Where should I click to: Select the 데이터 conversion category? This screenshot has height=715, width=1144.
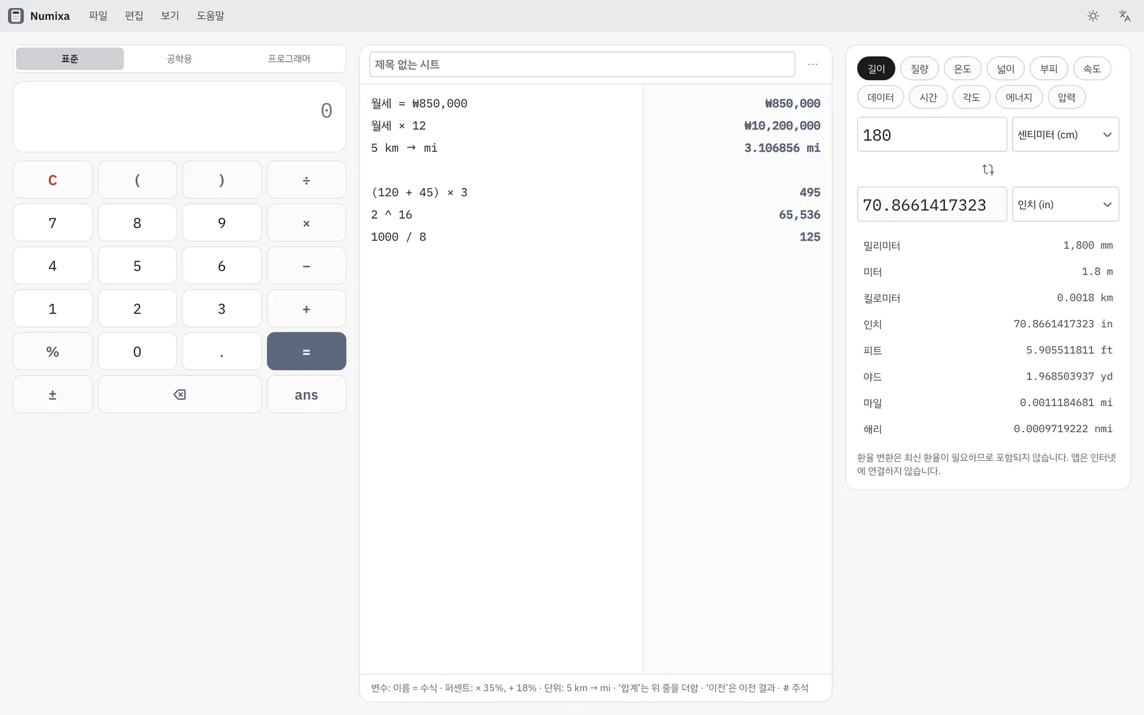[x=880, y=97]
